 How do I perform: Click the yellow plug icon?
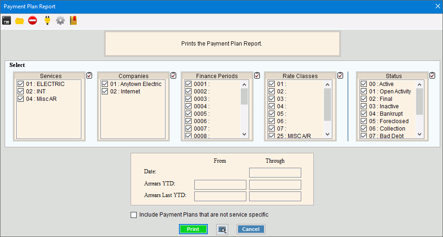tap(47, 20)
